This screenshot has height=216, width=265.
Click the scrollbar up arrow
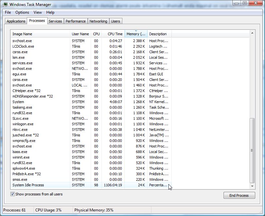coord(252,33)
